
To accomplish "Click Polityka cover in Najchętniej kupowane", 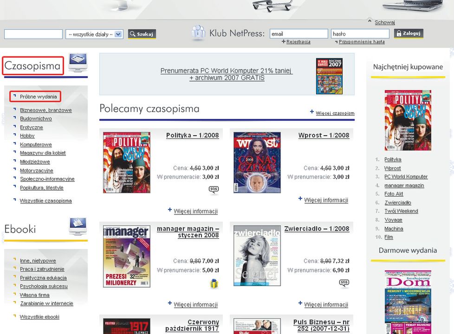I will coord(408,120).
